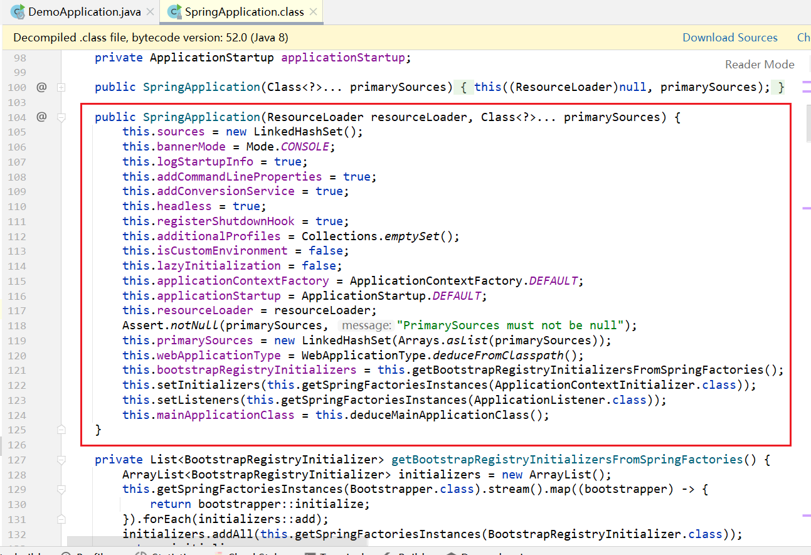Click the Download Sources link

click(729, 38)
